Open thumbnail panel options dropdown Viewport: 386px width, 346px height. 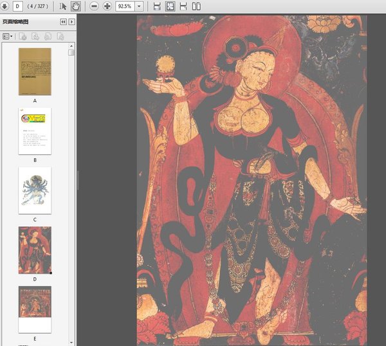8,37
